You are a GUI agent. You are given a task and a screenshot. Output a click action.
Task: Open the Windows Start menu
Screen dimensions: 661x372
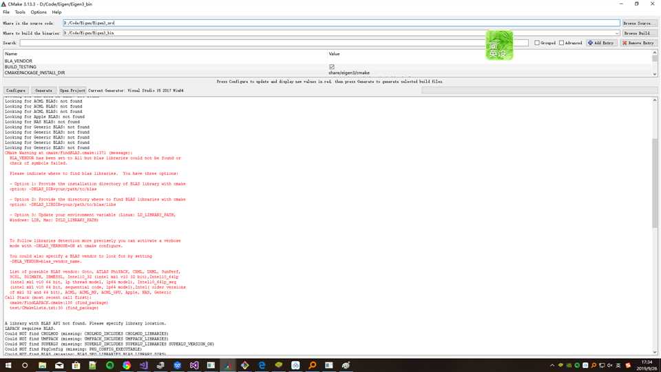8,365
